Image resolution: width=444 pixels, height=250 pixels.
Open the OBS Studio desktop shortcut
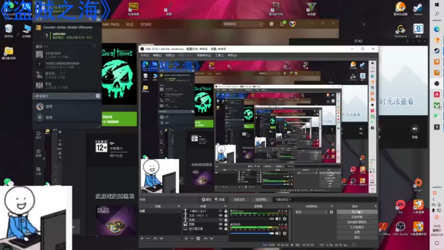400,229
